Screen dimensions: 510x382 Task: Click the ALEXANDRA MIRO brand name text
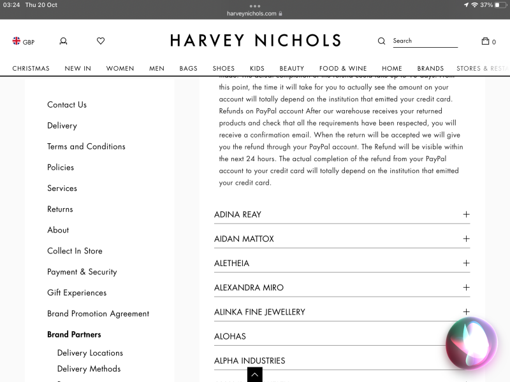[249, 288]
